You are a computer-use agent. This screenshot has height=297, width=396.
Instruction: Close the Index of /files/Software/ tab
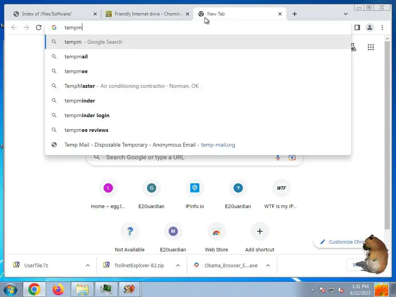coord(95,14)
